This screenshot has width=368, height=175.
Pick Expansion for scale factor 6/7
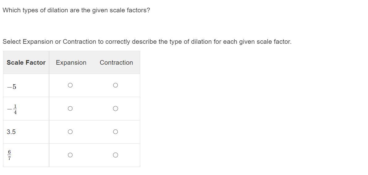(70, 155)
